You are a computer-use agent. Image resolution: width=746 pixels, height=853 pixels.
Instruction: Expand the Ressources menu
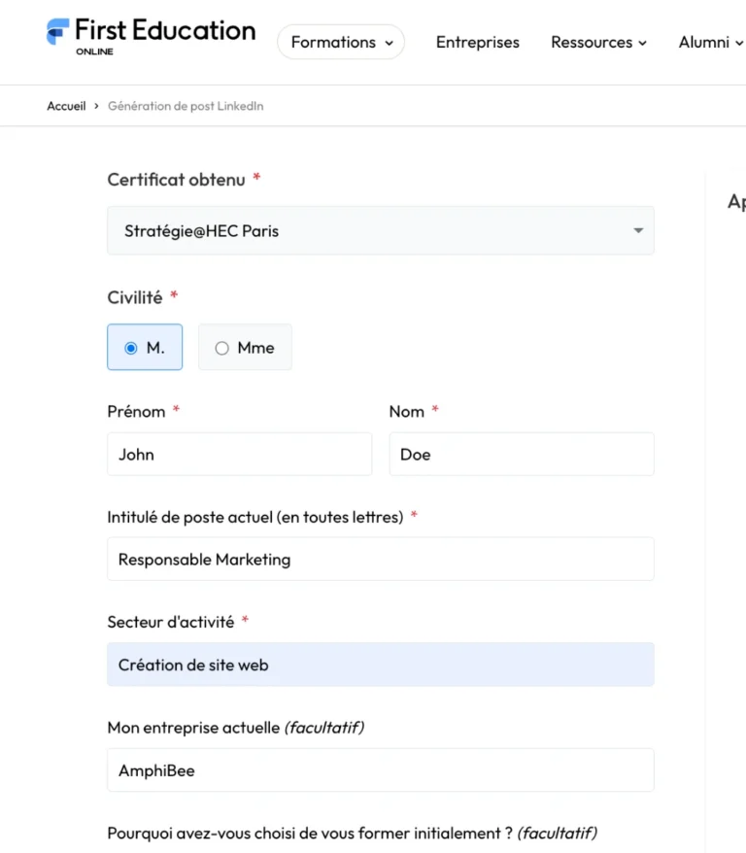point(598,42)
